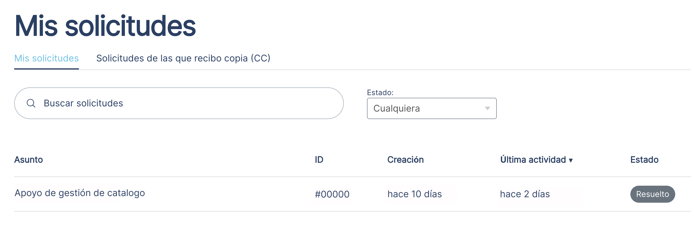Open the Apoyo de gestión de catalogo request
Screen dimensions: 694x237
pos(80,193)
